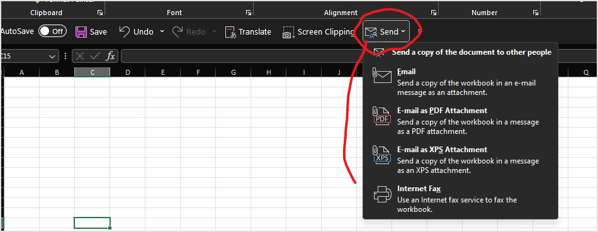Click the Cancel X formula icon
Viewport: 598px width, 232px height.
pyautogui.click(x=80, y=57)
